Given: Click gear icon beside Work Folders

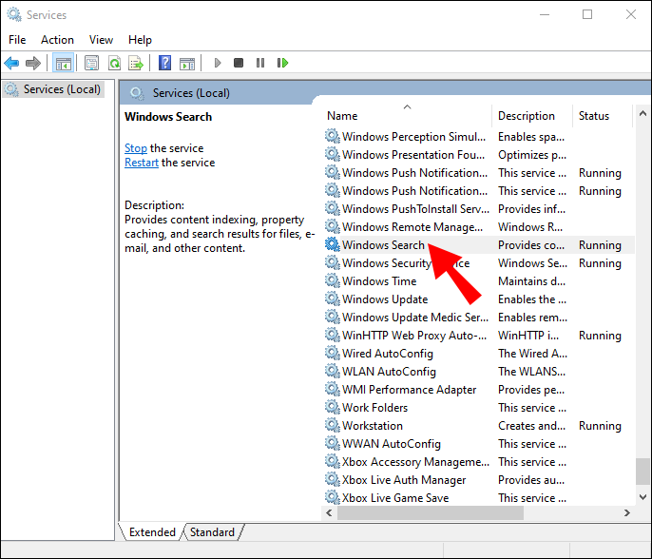Looking at the screenshot, I should [x=333, y=407].
